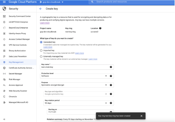Open the gcp-dev-cloudbreak project selector

point(53,2)
